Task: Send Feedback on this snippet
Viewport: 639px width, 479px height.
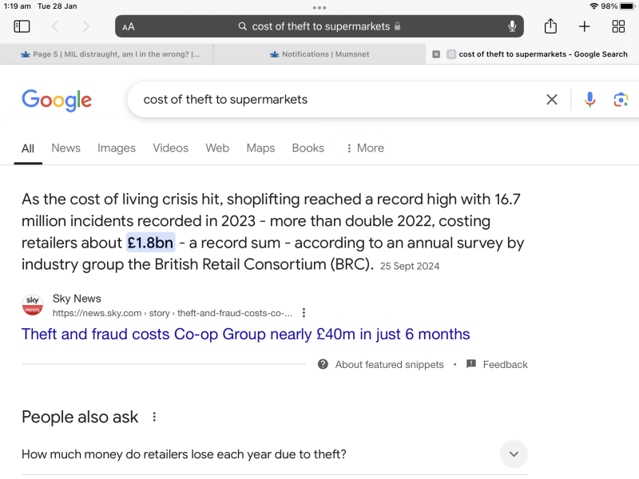Action: click(505, 364)
